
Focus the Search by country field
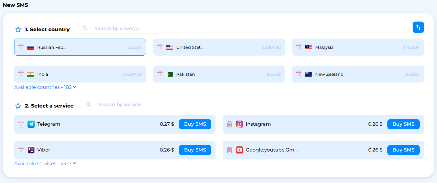coord(119,28)
